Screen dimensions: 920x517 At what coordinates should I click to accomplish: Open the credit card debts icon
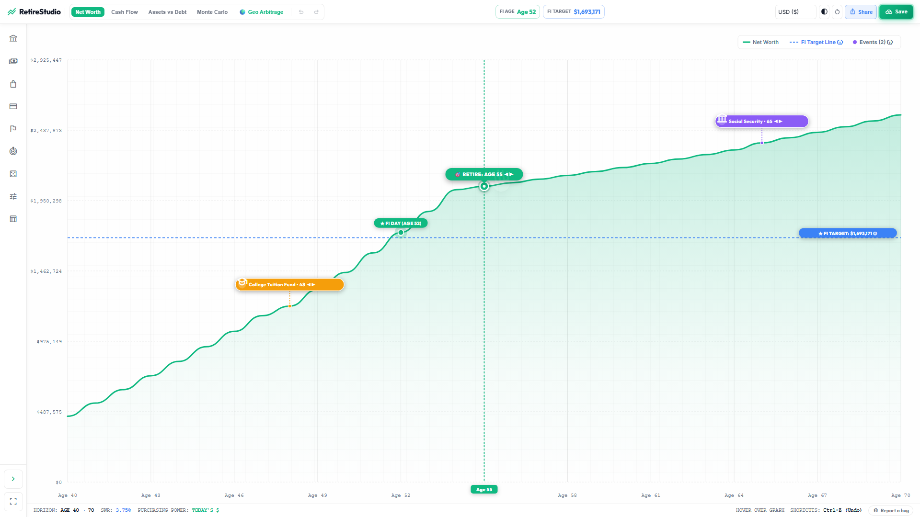coord(13,106)
